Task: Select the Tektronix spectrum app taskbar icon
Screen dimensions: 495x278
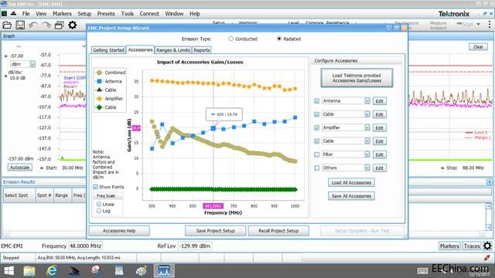Action: [164, 271]
